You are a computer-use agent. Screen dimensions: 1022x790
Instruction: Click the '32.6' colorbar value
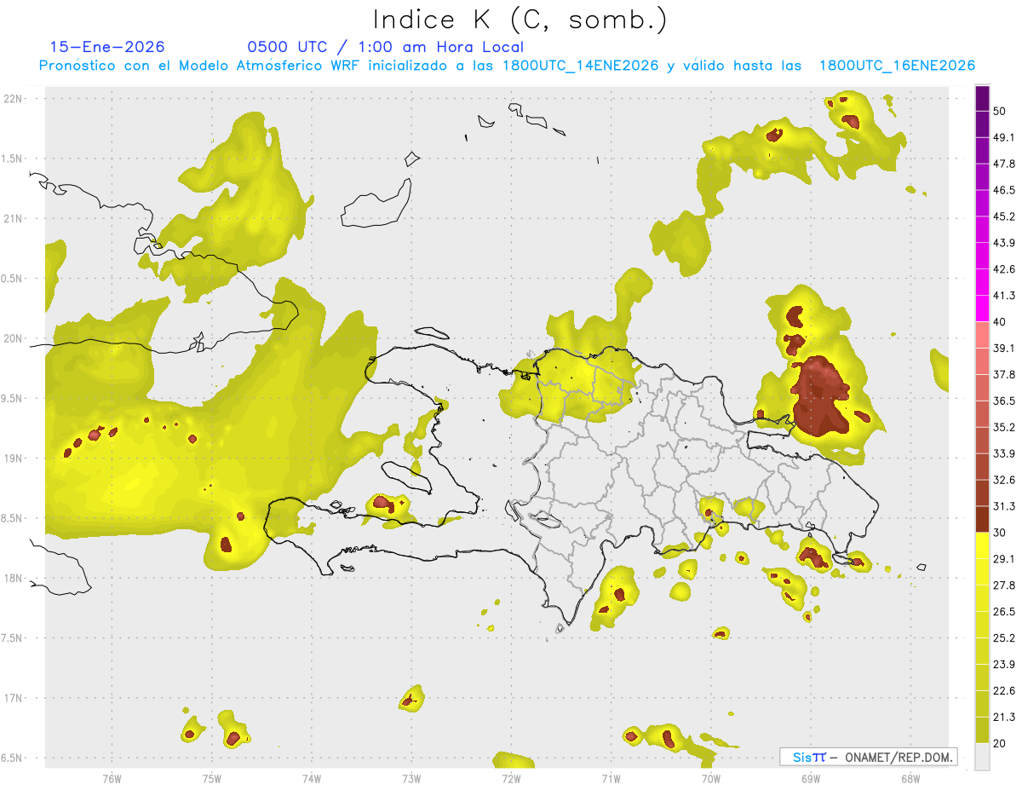(1004, 480)
